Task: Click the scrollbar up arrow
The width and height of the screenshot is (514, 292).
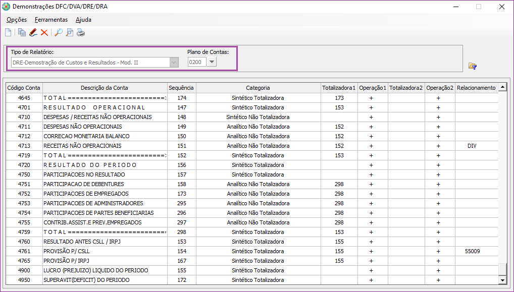Action: (x=502, y=86)
